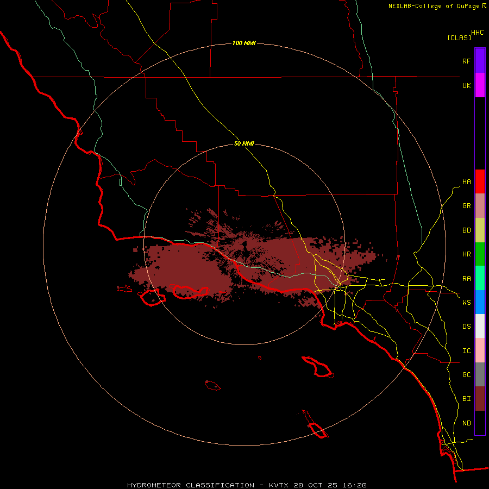Click the mint green RA legend swatch
This screenshot has width=489, height=489.
[x=480, y=278]
